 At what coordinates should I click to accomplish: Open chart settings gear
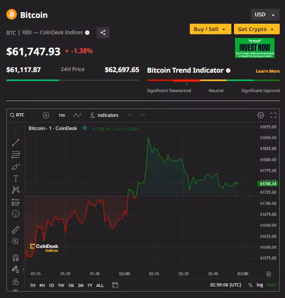(x=260, y=115)
